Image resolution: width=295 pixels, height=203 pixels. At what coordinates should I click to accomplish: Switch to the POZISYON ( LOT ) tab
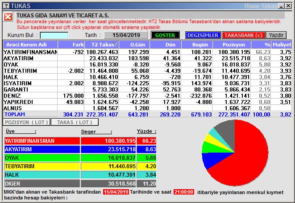click(x=26, y=122)
